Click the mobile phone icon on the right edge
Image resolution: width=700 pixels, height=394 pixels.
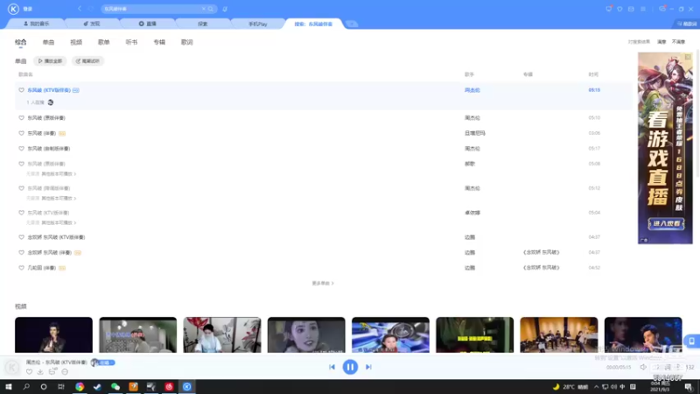[x=691, y=341]
